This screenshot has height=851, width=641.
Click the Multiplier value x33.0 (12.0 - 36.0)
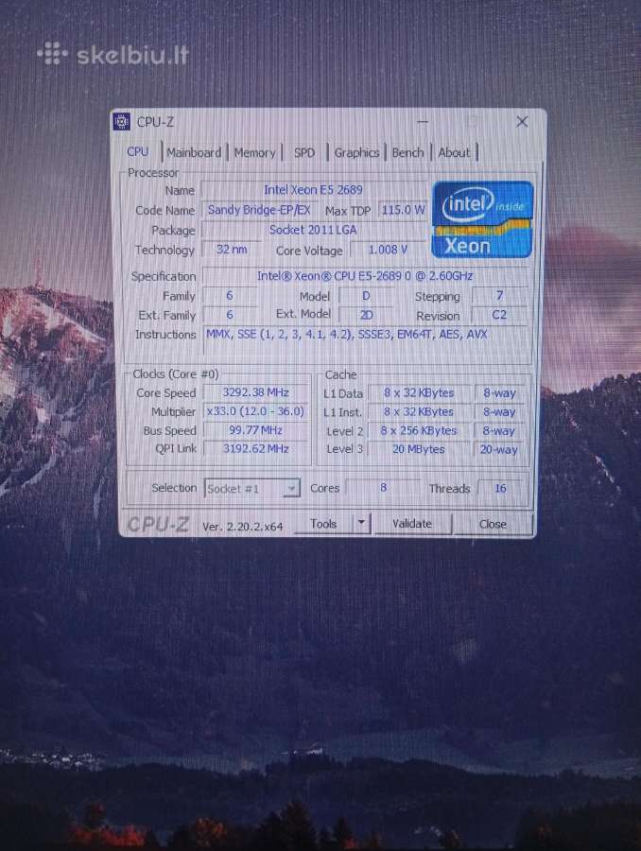[x=255, y=411]
